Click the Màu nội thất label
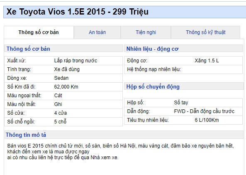Viewport: 246px width, 175px height. [x=22, y=104]
